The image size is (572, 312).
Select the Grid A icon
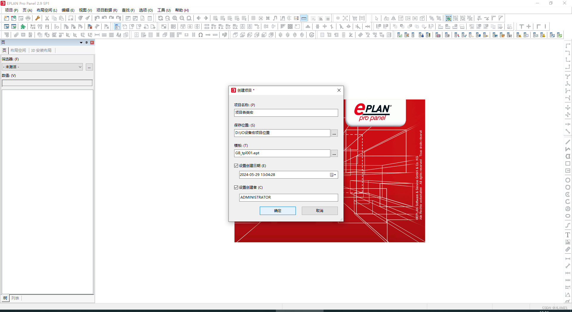pyautogui.click(x=215, y=18)
